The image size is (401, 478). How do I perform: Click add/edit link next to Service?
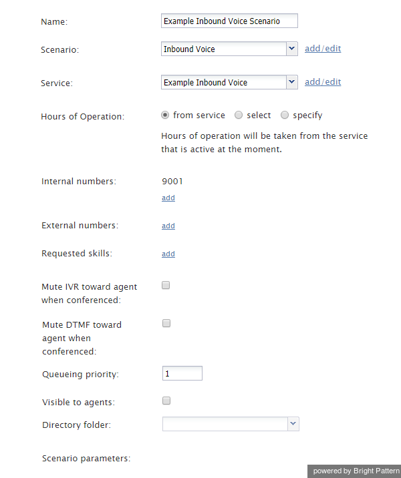point(323,82)
